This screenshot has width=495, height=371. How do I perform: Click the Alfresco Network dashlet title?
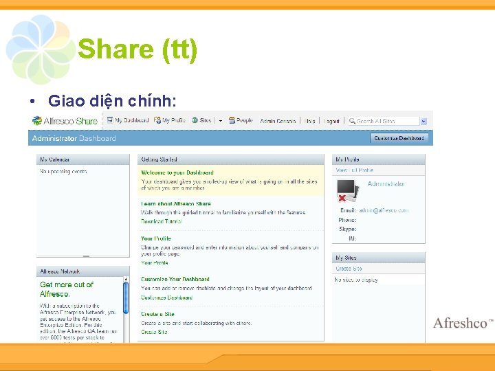click(60, 271)
